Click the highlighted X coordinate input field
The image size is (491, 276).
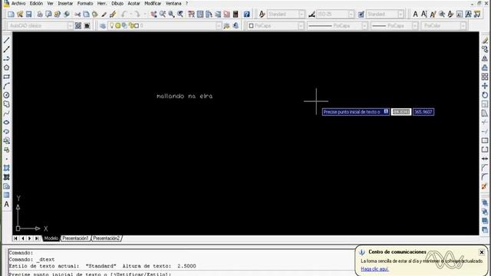click(401, 112)
